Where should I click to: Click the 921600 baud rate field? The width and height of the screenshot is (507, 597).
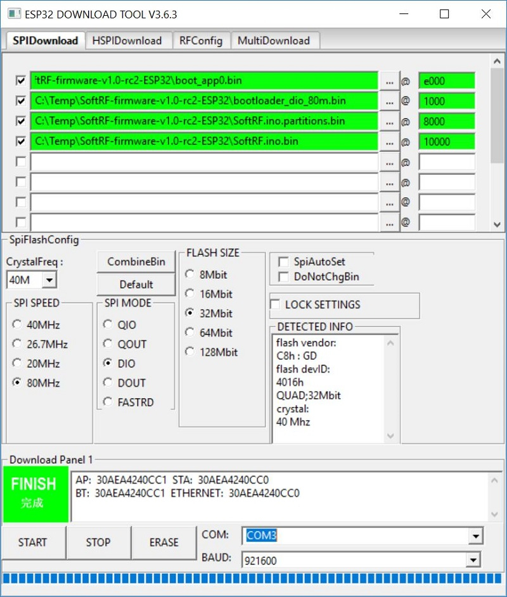pos(354,560)
